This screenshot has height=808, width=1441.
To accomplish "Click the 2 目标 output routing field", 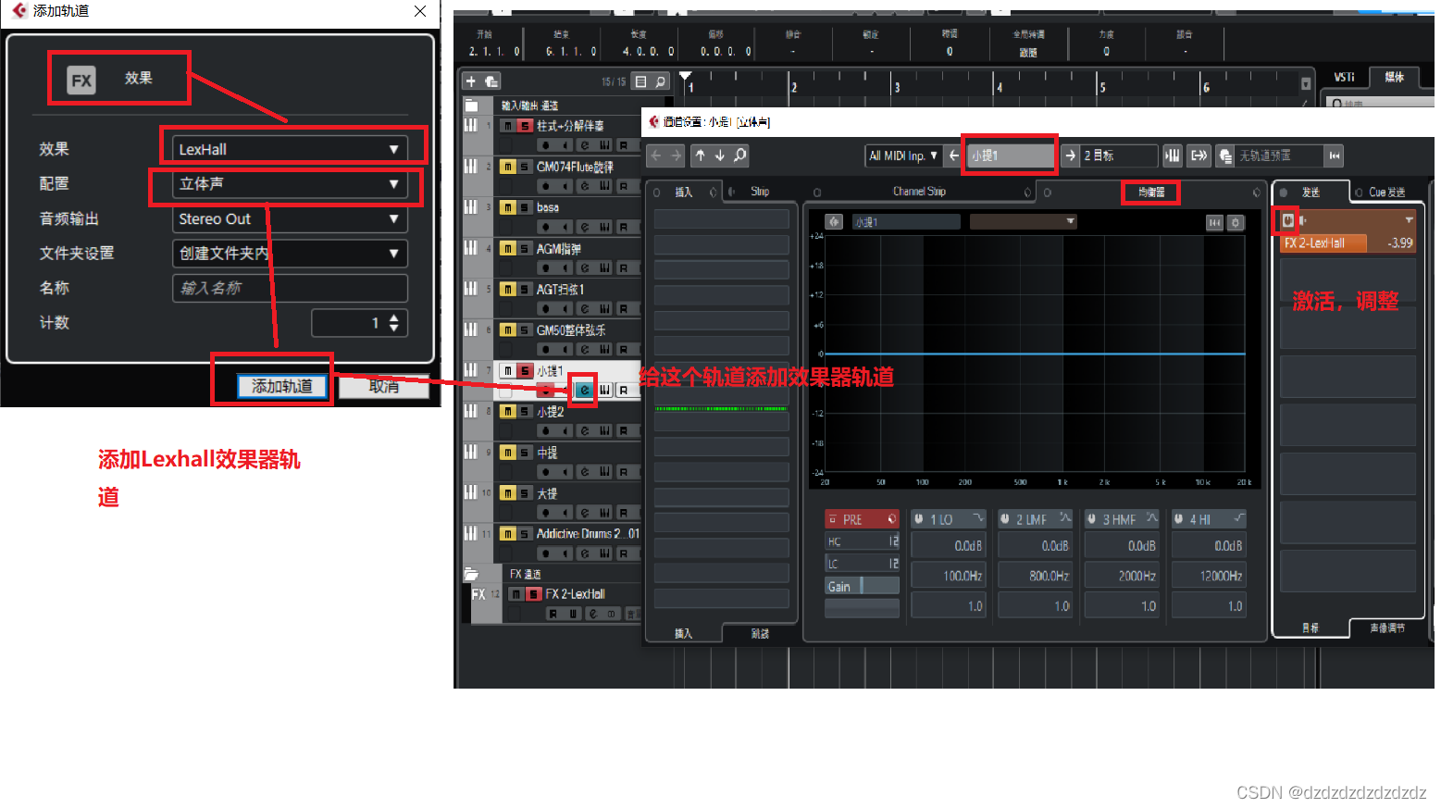I will [x=1120, y=155].
